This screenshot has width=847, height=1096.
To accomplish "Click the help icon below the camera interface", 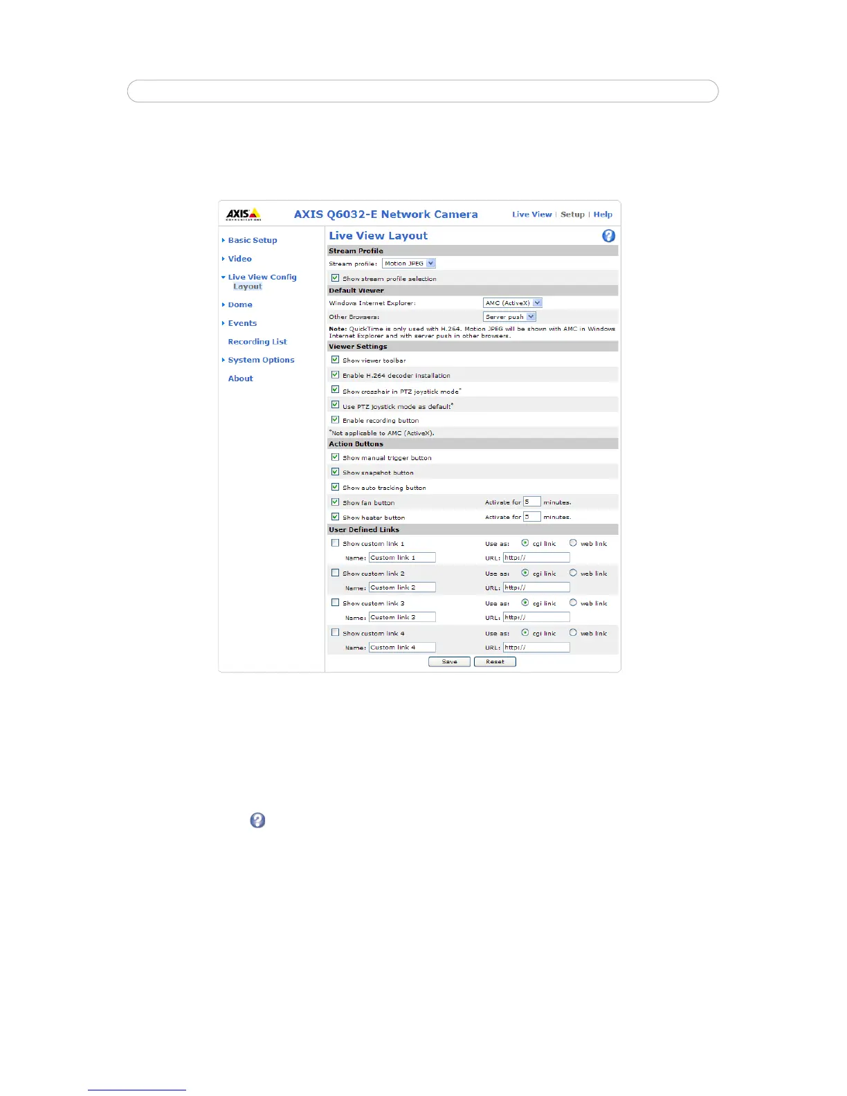I will (x=257, y=820).
